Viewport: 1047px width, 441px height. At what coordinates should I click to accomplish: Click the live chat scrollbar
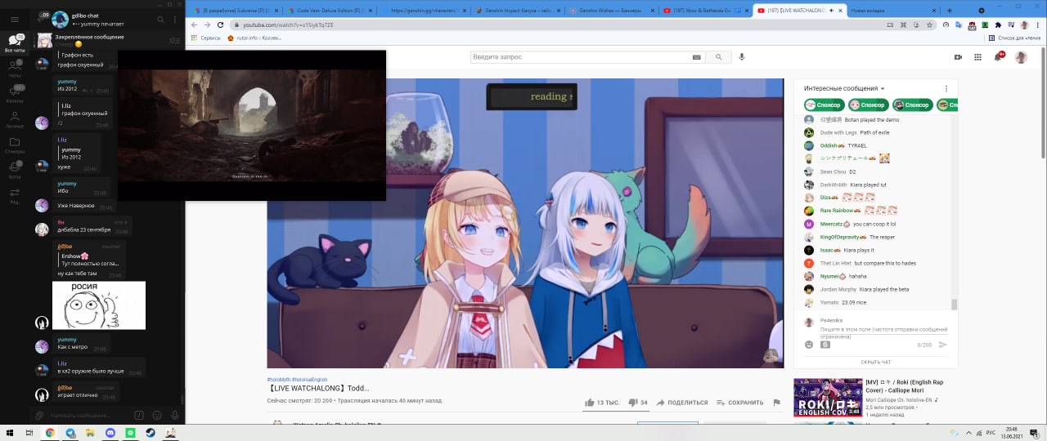point(954,304)
